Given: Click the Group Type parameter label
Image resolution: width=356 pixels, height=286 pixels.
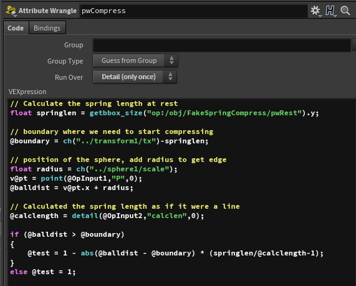Looking at the screenshot, I should click(65, 61).
